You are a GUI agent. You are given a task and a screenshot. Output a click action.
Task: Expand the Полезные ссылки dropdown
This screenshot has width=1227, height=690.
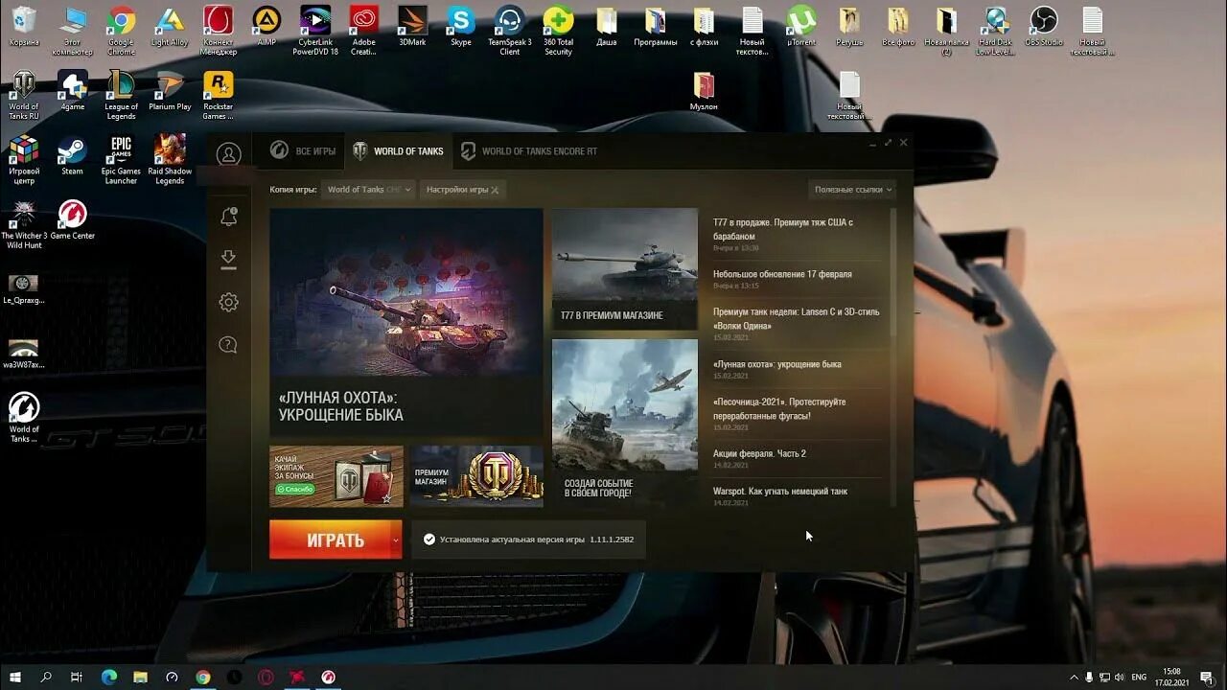pos(852,190)
